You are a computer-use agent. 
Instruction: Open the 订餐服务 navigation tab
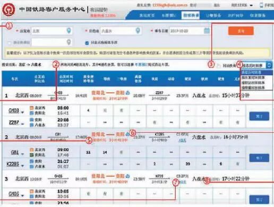[x=213, y=15]
